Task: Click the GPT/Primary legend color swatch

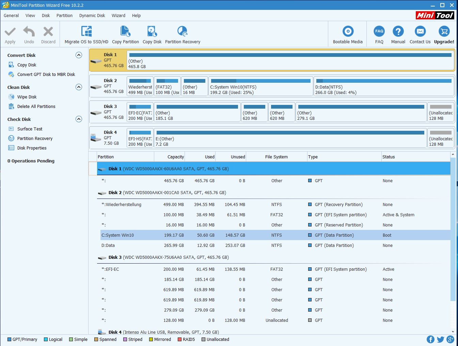Action: coord(9,340)
